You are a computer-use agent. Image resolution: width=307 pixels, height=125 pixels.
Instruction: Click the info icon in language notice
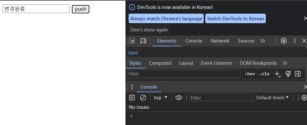point(132,7)
